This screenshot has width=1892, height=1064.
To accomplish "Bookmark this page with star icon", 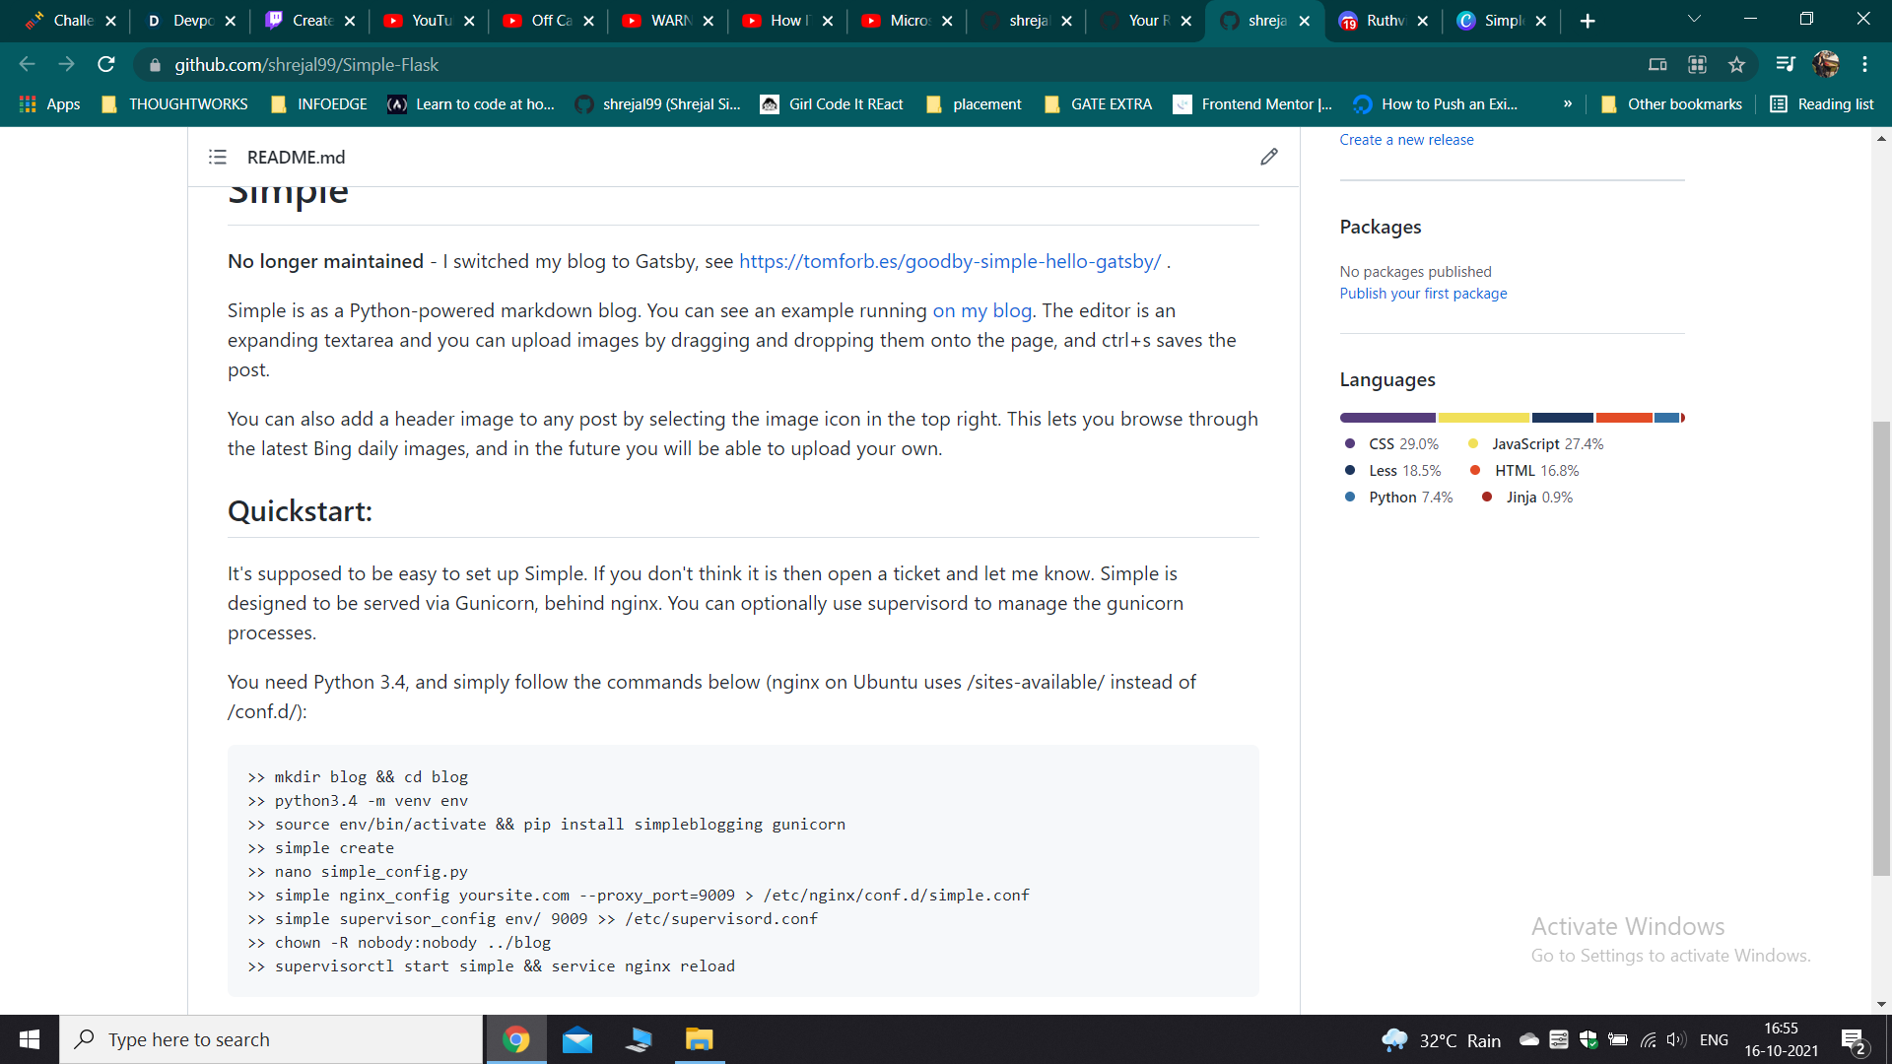I will point(1736,65).
